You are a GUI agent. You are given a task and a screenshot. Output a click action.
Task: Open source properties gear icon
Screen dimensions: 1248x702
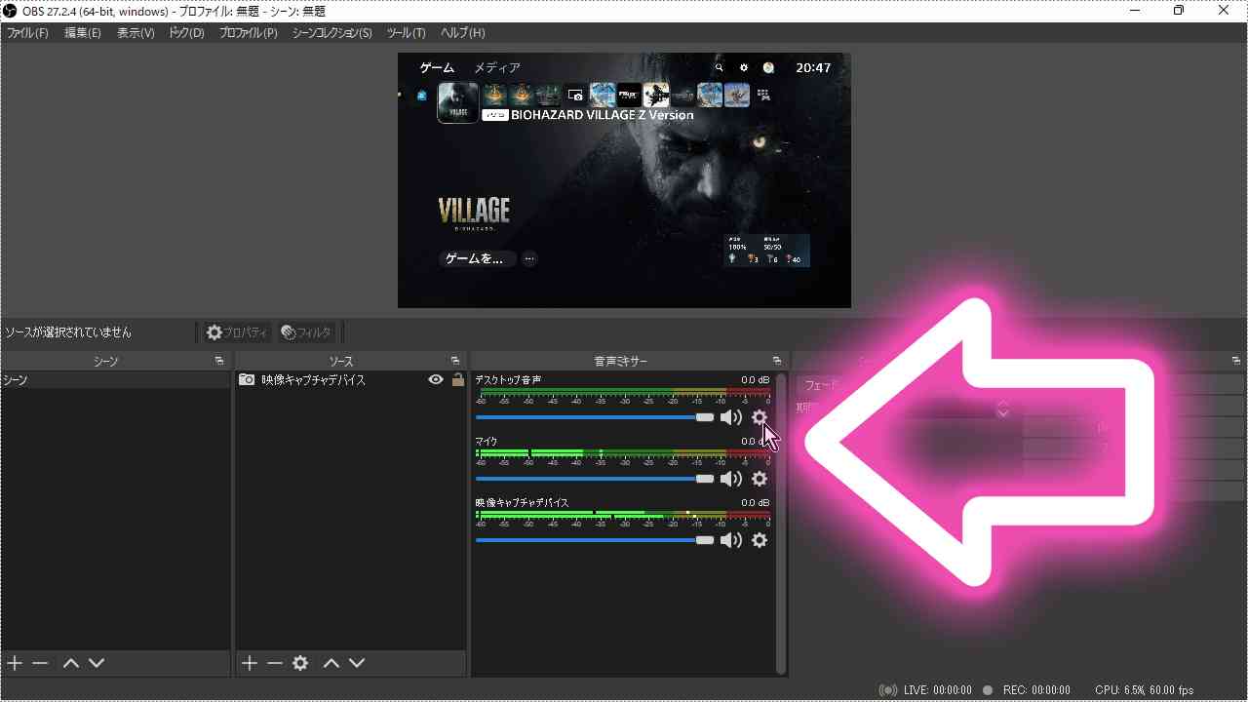[x=300, y=663]
